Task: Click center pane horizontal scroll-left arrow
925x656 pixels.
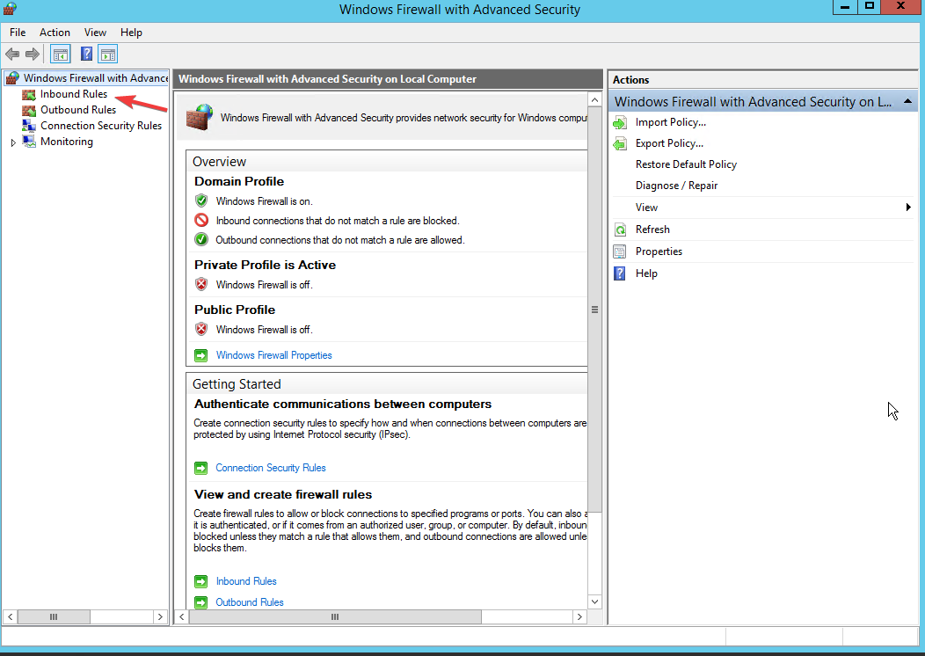Action: (x=182, y=617)
